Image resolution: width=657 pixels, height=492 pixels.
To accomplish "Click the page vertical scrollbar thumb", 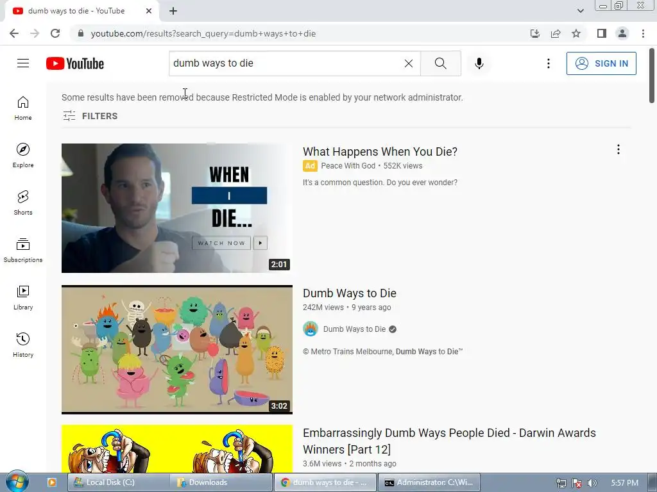I will [652, 76].
